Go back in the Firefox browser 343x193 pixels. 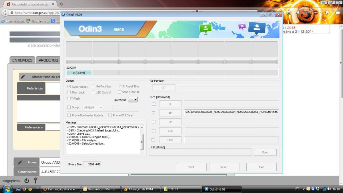(x=5, y=13)
